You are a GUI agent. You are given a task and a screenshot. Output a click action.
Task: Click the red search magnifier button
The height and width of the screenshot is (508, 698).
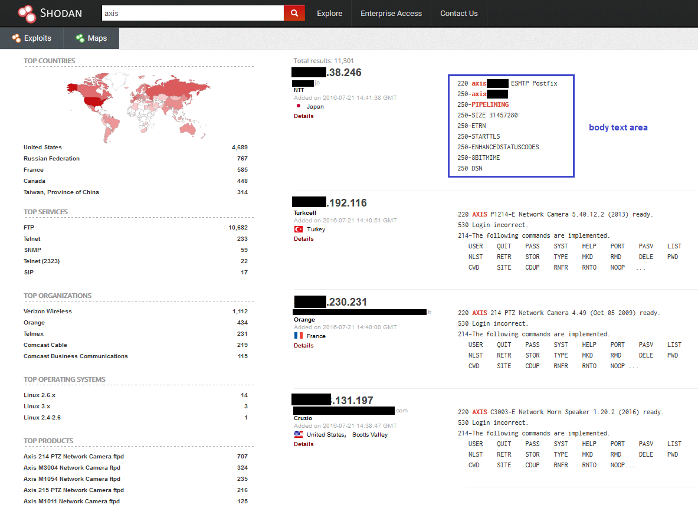click(294, 14)
